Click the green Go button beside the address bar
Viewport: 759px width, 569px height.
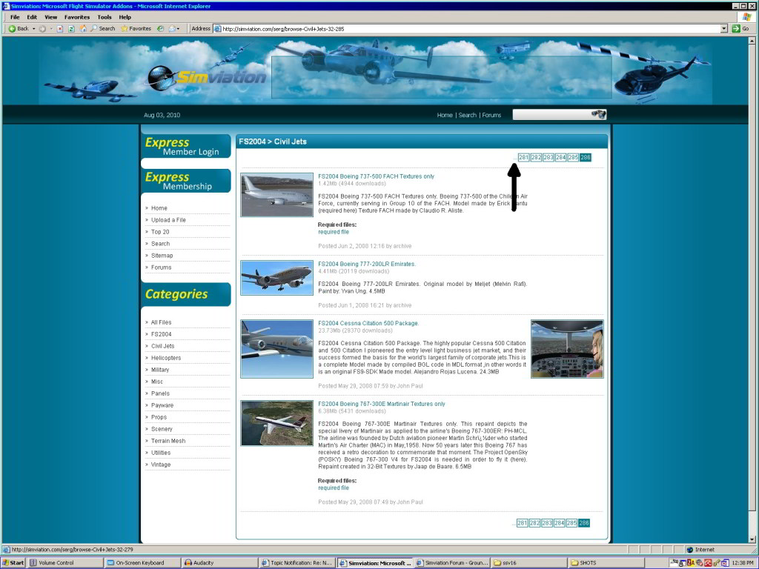click(x=741, y=29)
